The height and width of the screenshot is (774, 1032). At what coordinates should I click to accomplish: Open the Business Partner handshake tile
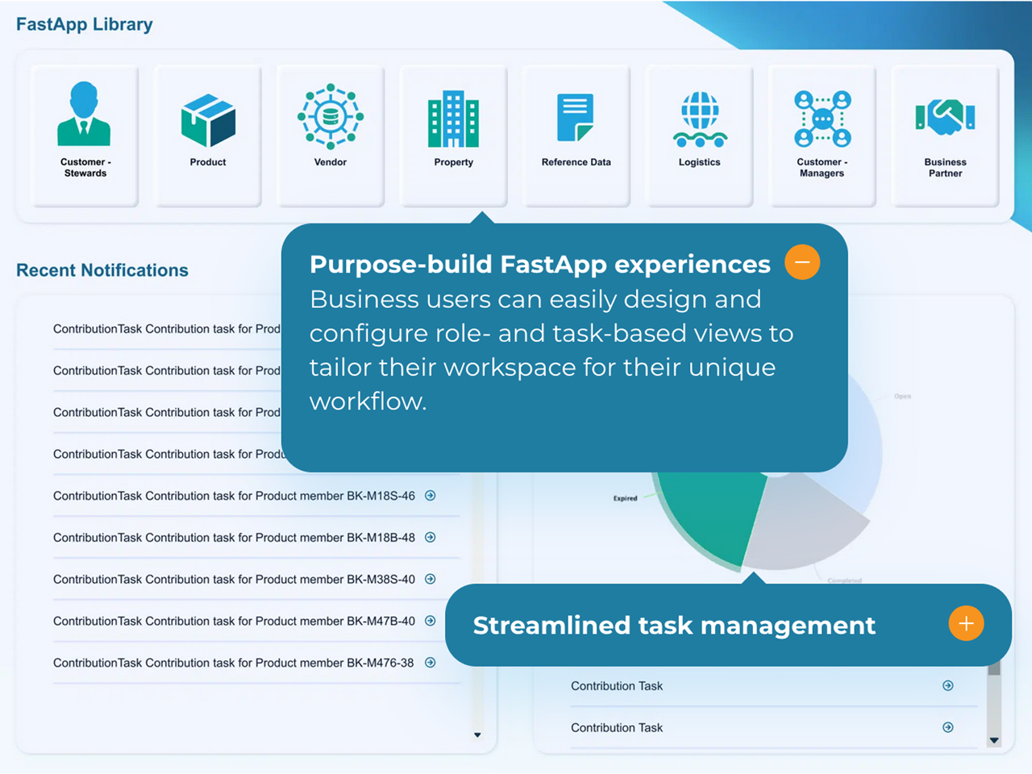tap(945, 135)
